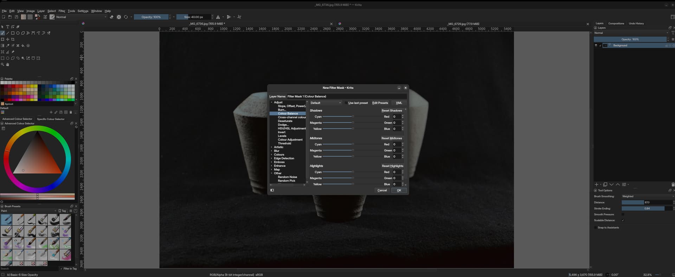
Task: Pick the Rectangle shape tool
Action: [x=13, y=33]
